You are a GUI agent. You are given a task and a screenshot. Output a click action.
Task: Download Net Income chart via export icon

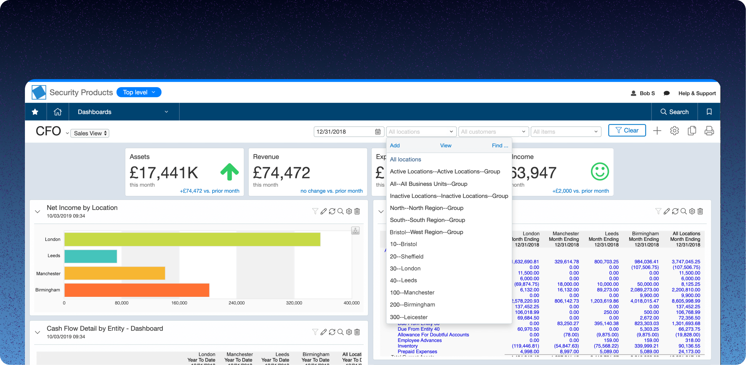click(x=355, y=230)
